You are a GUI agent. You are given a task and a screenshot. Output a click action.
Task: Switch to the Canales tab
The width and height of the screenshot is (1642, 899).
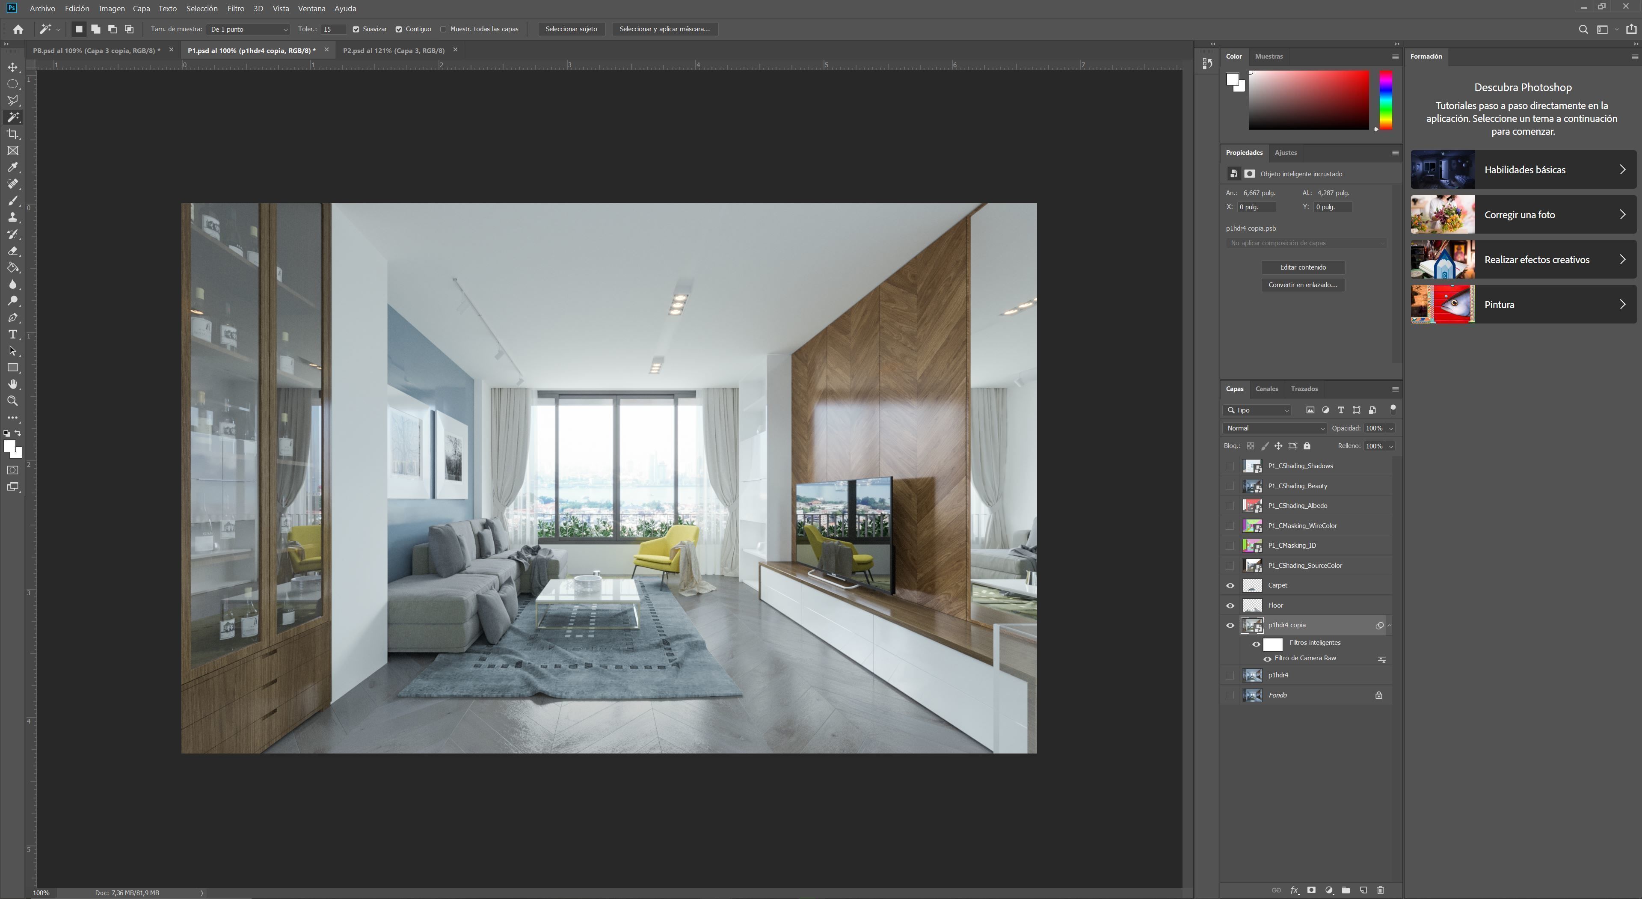click(x=1266, y=389)
